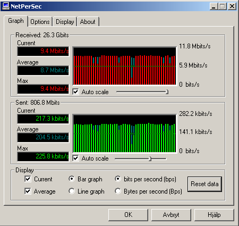The height and width of the screenshot is (226, 239).
Task: Toggle Auto scale for Sent graph
Action: point(76,158)
